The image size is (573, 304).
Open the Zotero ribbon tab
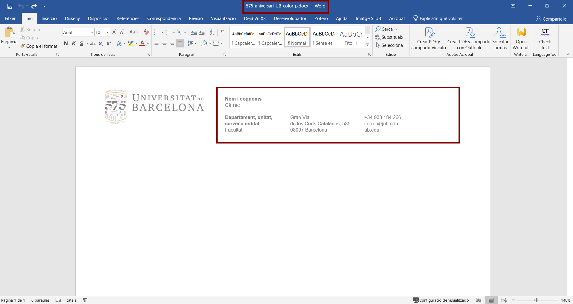click(321, 18)
